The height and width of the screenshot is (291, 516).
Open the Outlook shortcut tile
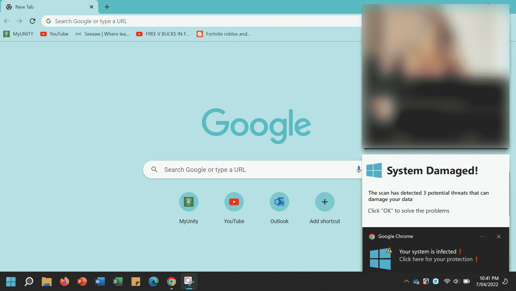point(279,202)
